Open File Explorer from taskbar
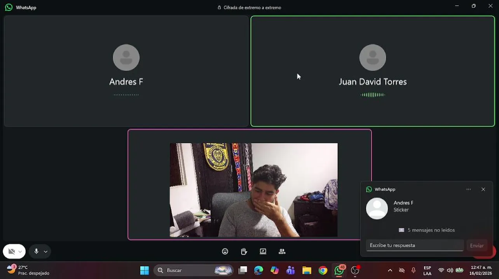Viewport: 499px width, 279px height. point(307,270)
